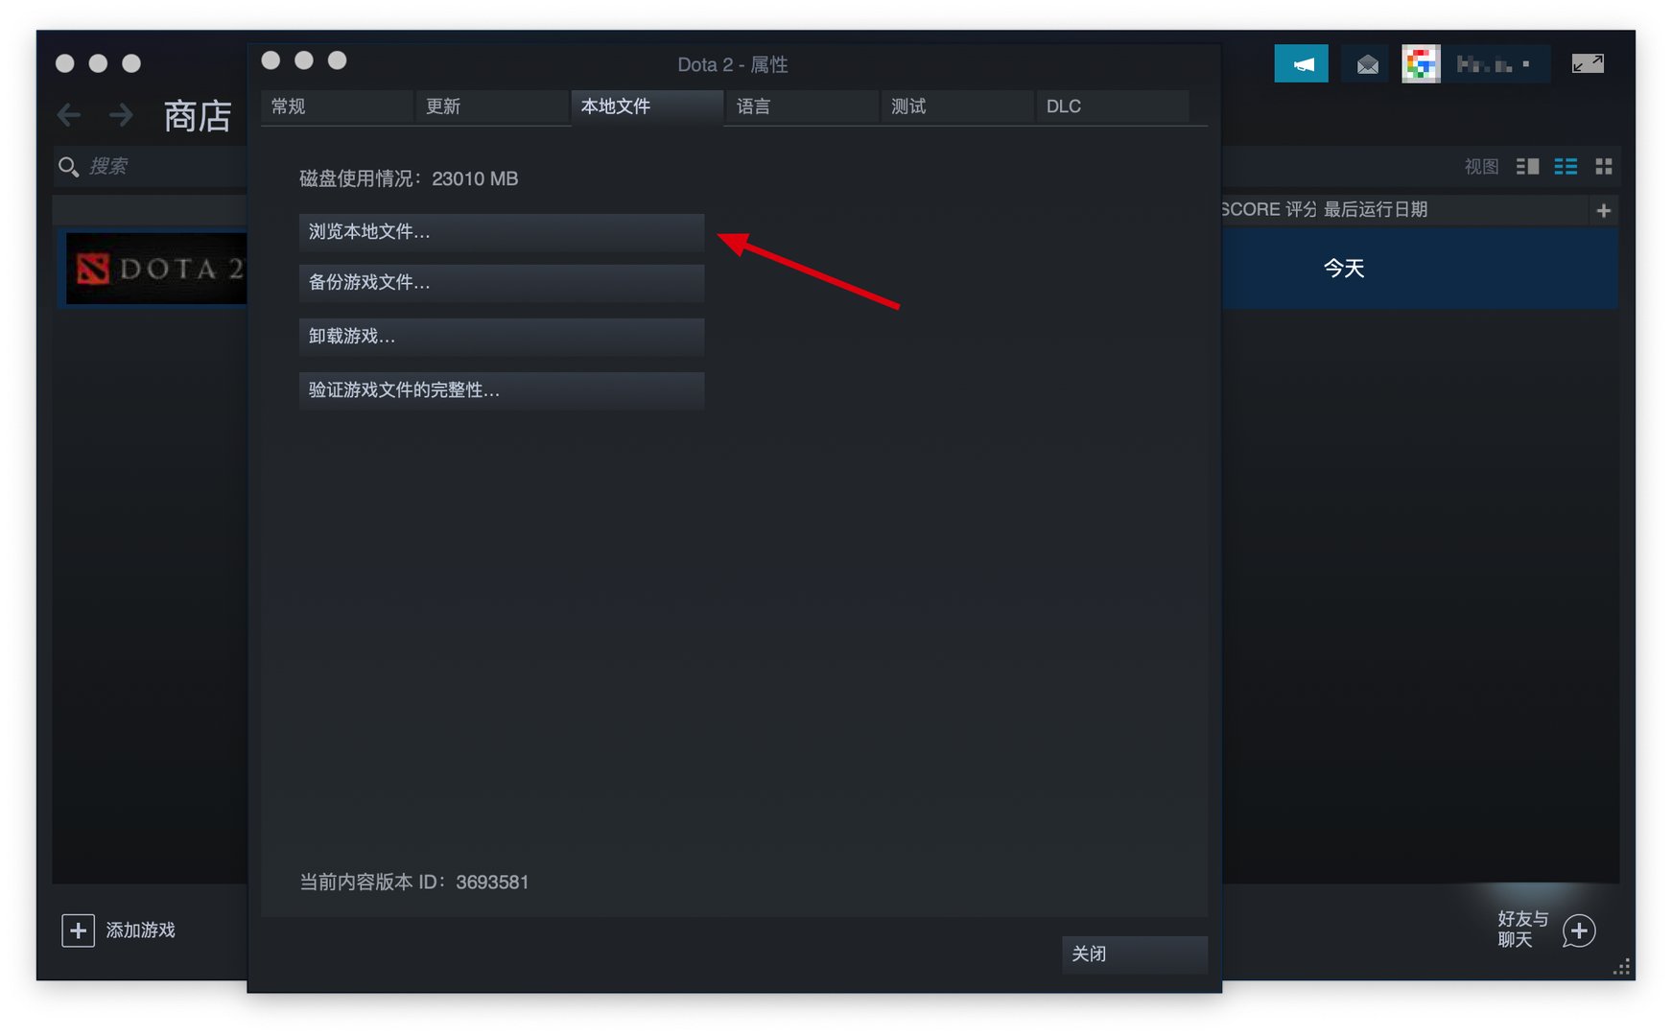
Task: Expand the 好友与聊天 panel
Action: [1577, 930]
